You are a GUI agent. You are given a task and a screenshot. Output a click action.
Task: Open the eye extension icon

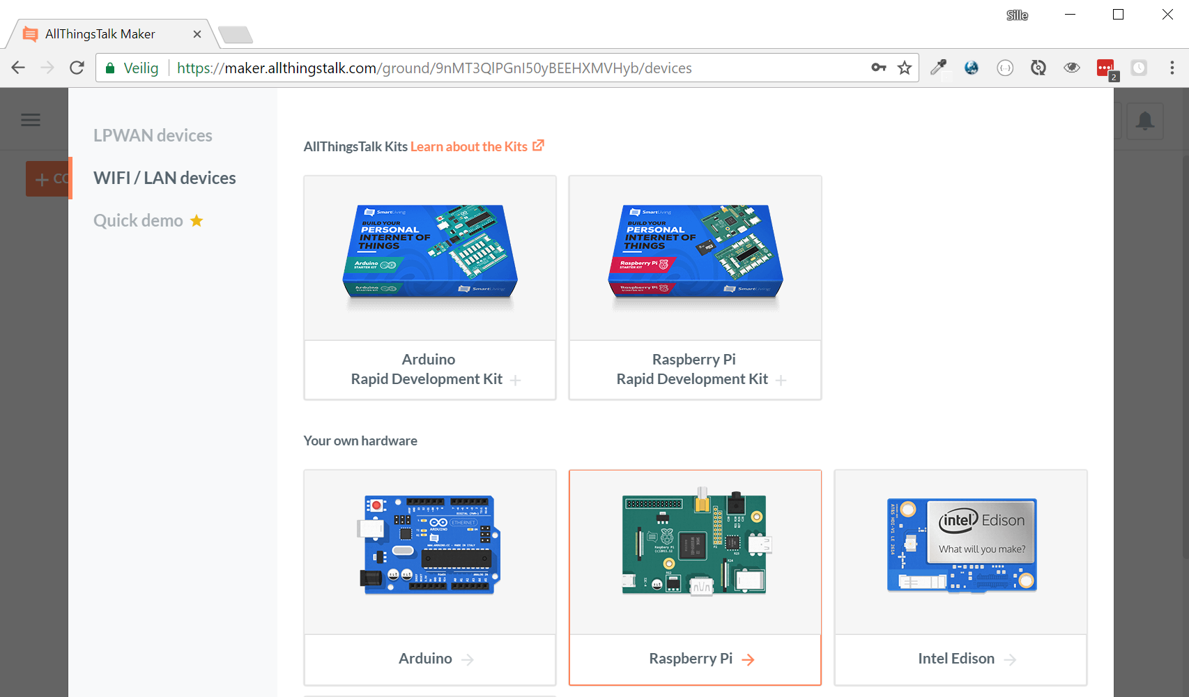pyautogui.click(x=1072, y=68)
